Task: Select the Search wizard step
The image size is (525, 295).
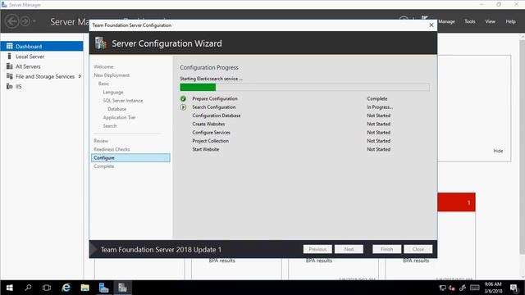Action: [110, 125]
